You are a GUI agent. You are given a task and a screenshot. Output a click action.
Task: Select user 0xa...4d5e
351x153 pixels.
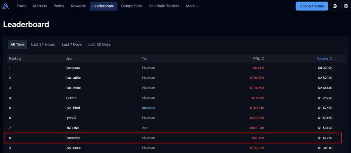(73, 78)
